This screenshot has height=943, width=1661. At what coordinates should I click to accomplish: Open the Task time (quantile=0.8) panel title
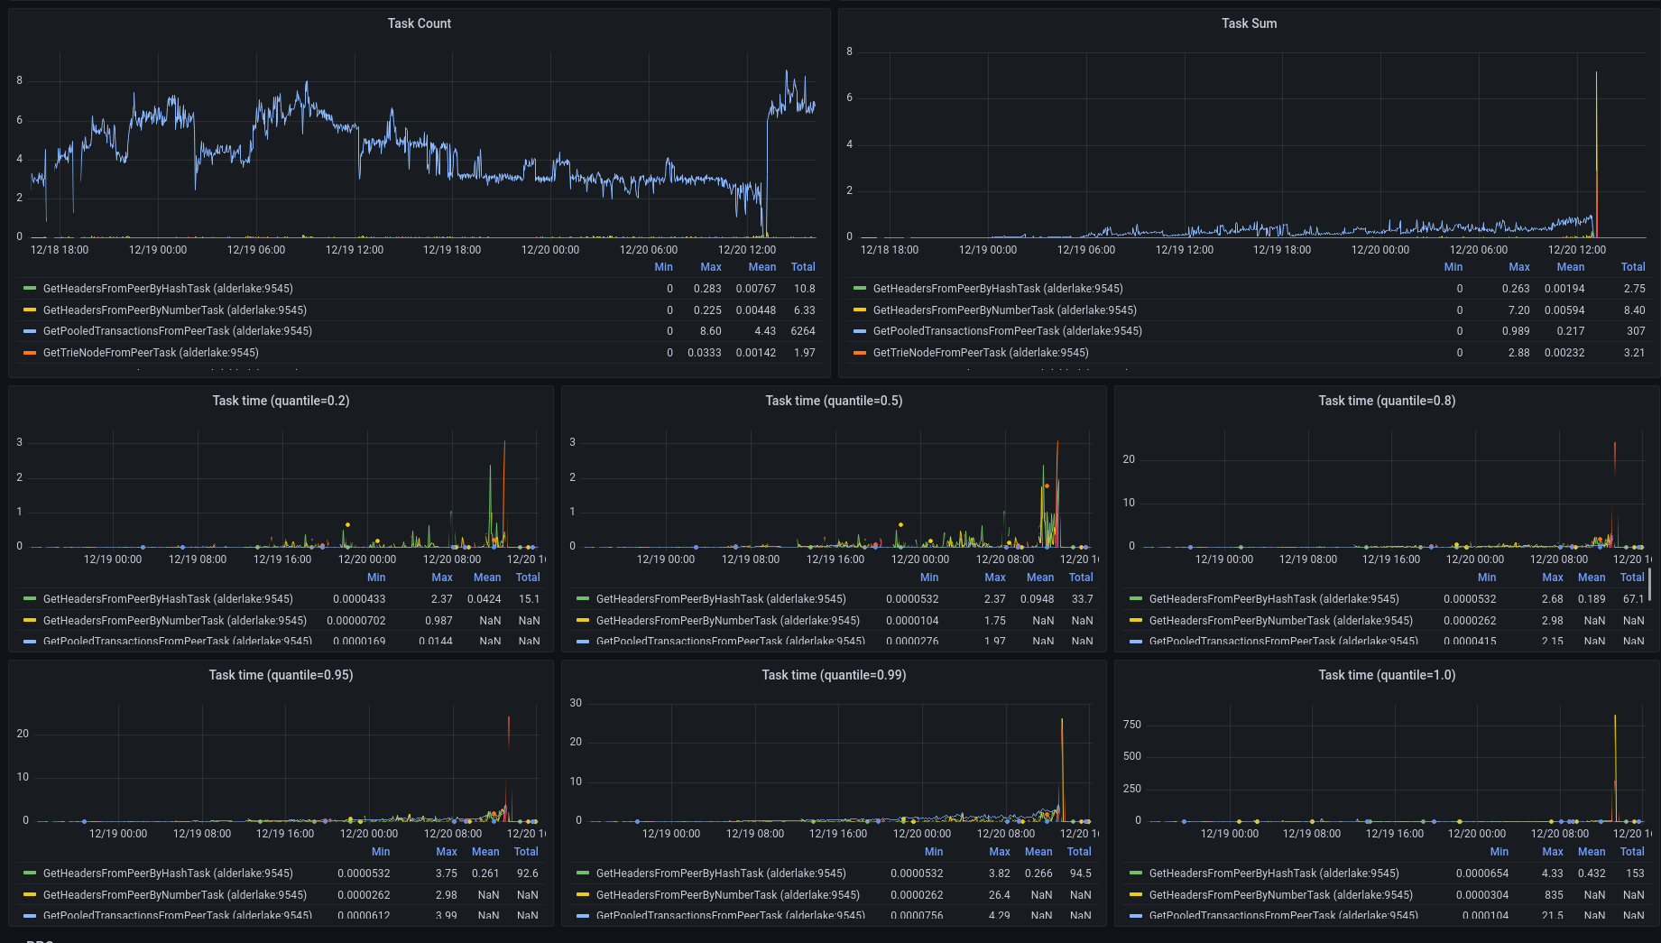(1387, 401)
